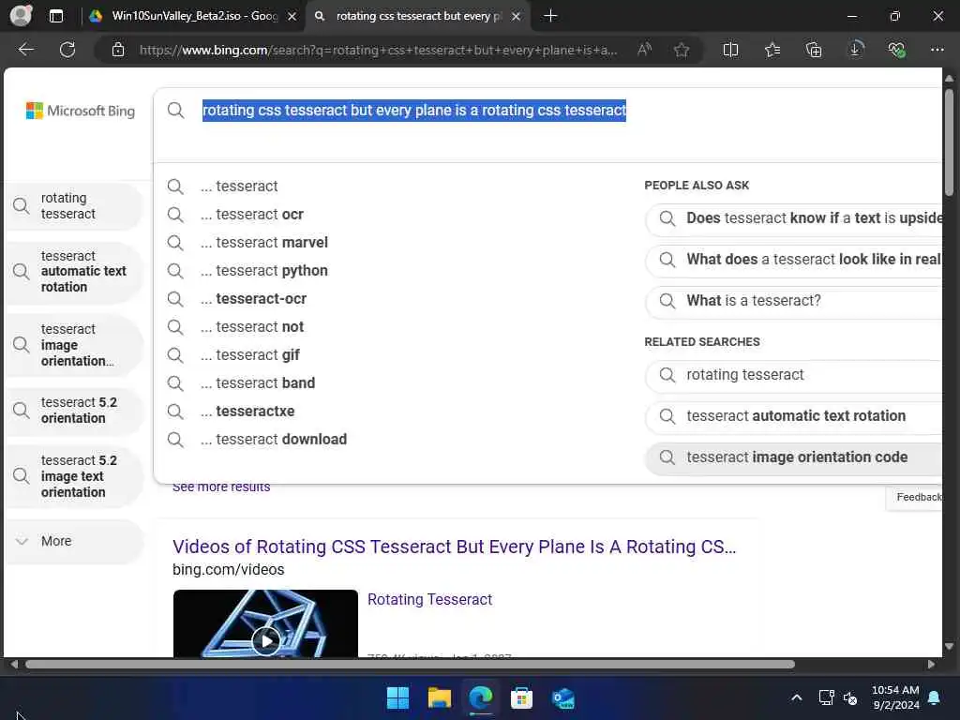
Task: Click sidebar chip 'tesseract image orientation...'
Action: click(74, 345)
